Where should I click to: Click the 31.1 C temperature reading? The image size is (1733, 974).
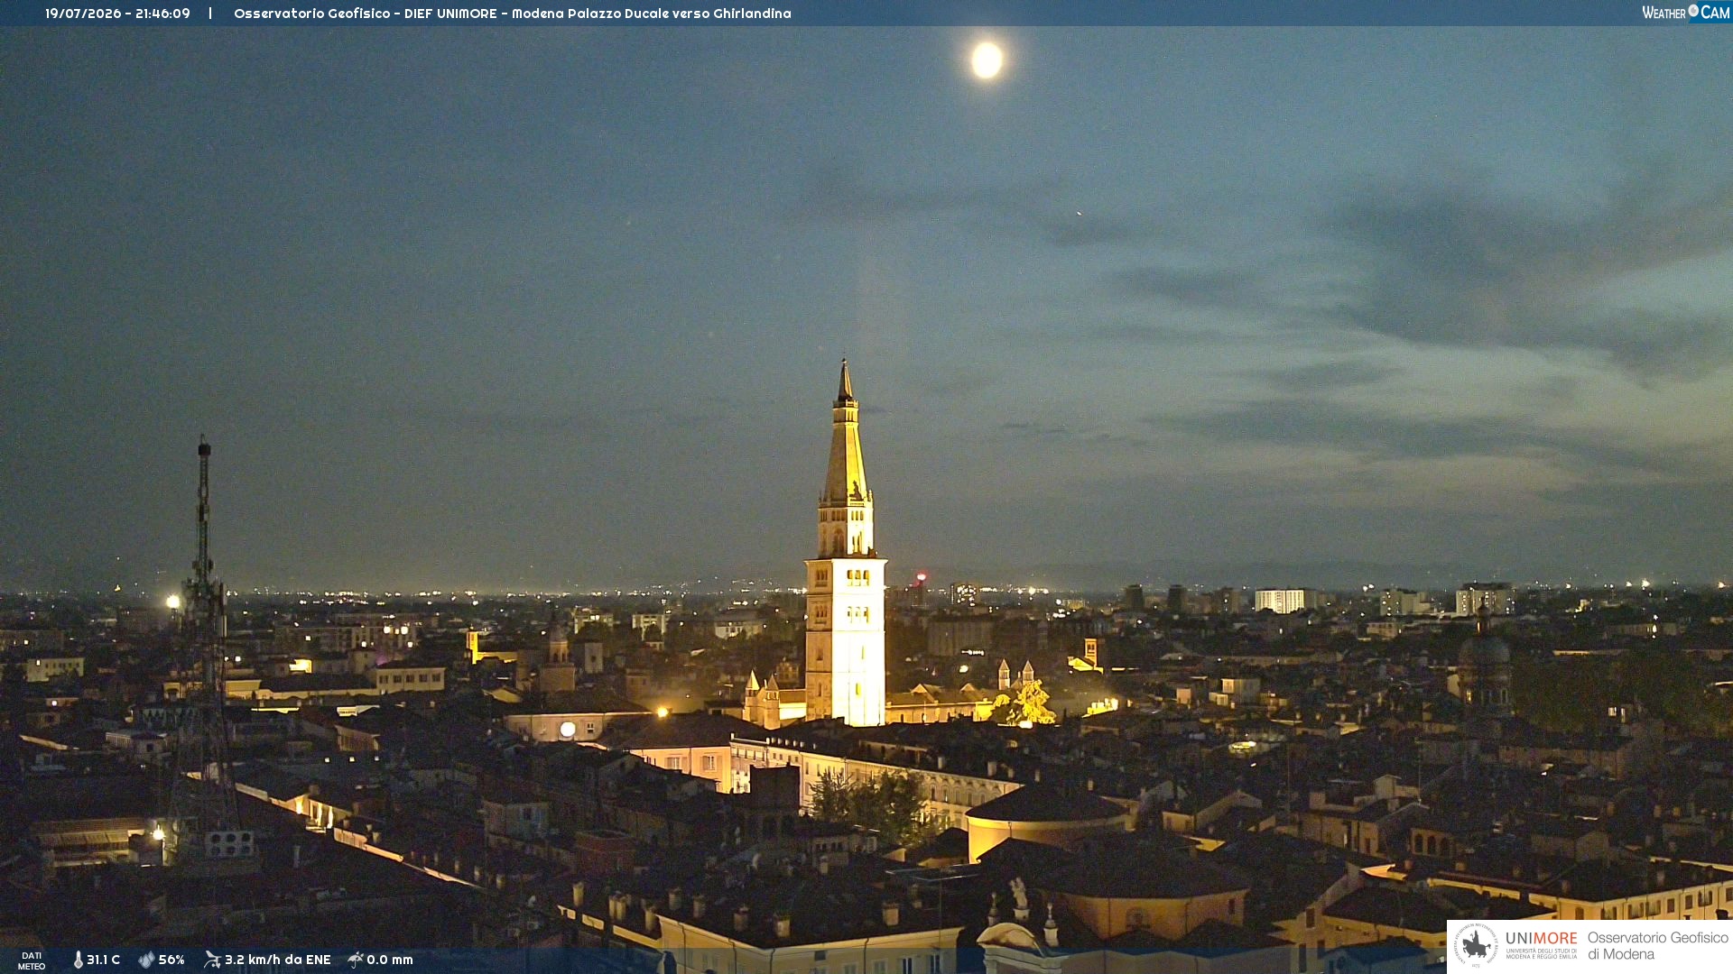103,960
